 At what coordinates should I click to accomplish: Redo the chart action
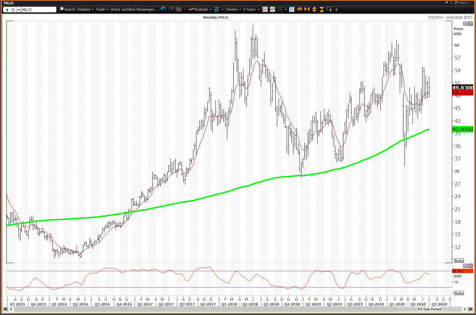(171, 9)
